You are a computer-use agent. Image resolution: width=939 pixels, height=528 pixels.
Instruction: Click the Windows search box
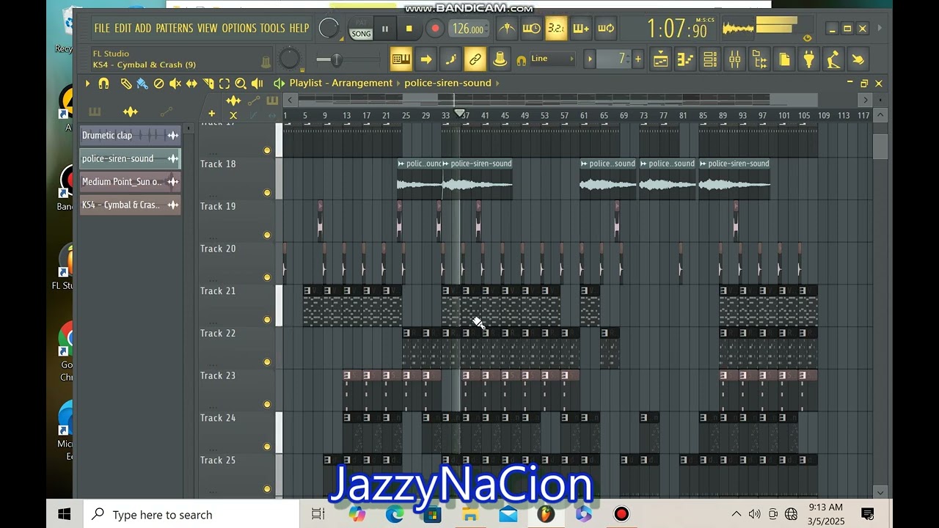(x=191, y=515)
